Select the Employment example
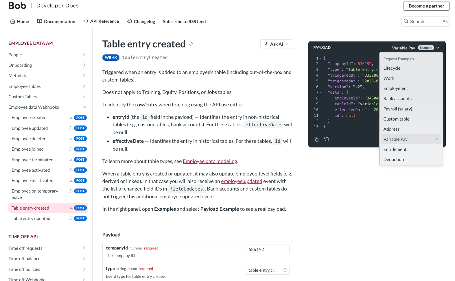This screenshot has height=281, width=455. [411, 88]
